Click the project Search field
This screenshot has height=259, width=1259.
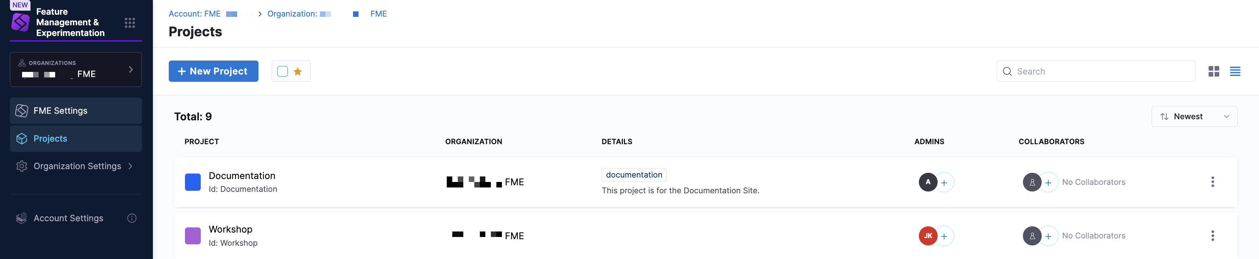click(1100, 72)
